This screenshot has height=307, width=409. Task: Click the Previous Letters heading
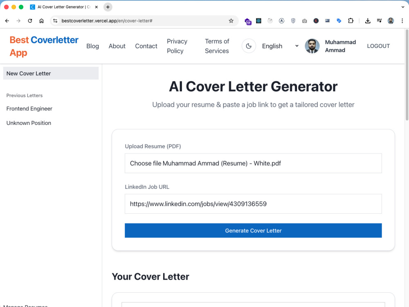pos(25,95)
